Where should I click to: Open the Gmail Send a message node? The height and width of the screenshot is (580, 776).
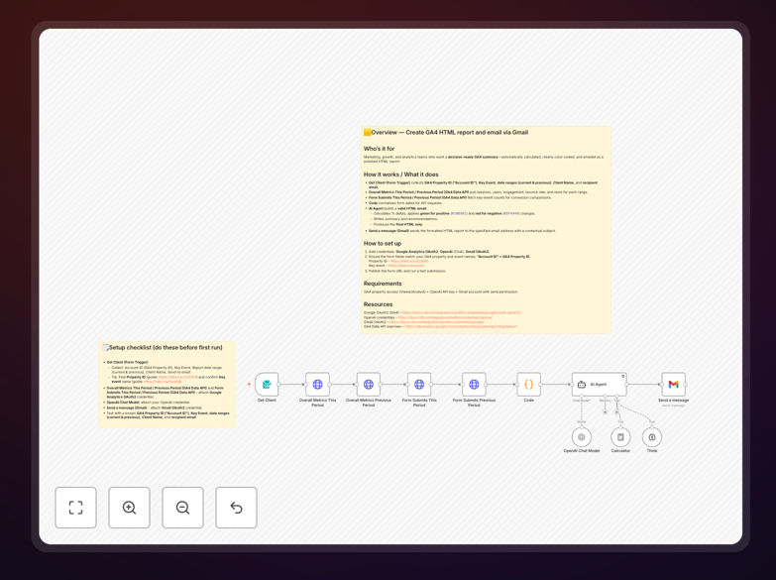click(674, 385)
